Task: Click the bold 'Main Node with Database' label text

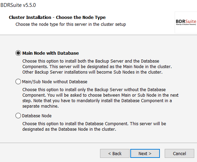Action: point(51,53)
